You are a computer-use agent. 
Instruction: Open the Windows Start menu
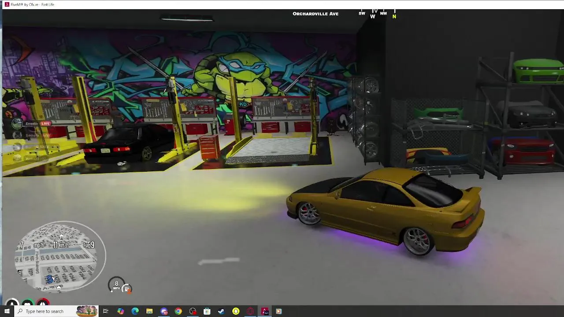coord(7,311)
